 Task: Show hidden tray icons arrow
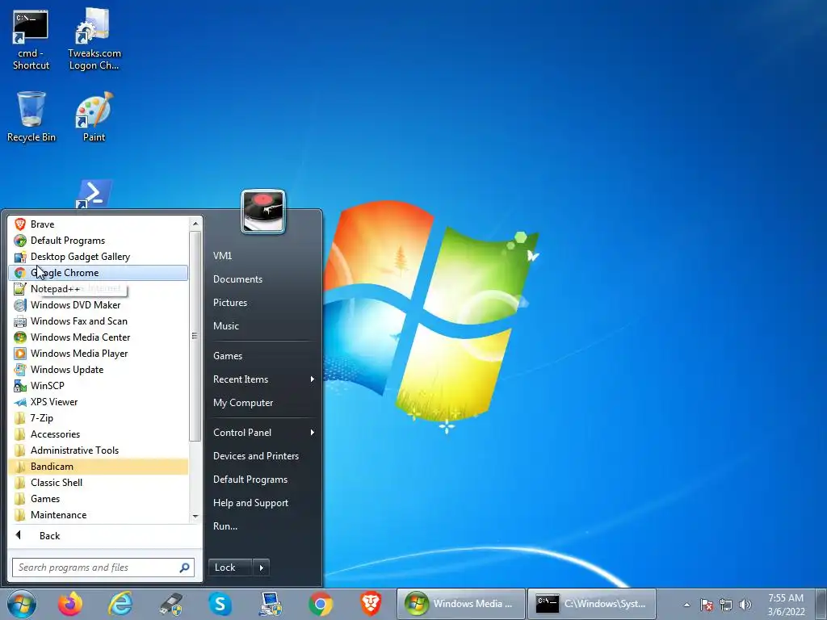click(686, 605)
